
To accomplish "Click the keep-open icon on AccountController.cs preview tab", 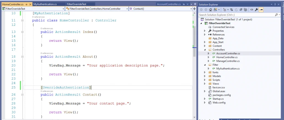I will point(184,4).
